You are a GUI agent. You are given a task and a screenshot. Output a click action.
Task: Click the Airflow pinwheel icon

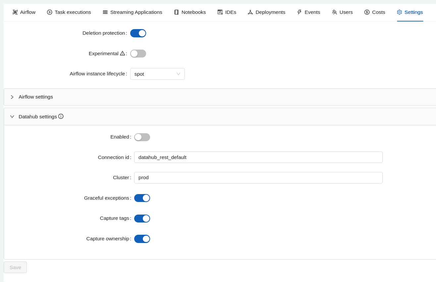(x=15, y=12)
